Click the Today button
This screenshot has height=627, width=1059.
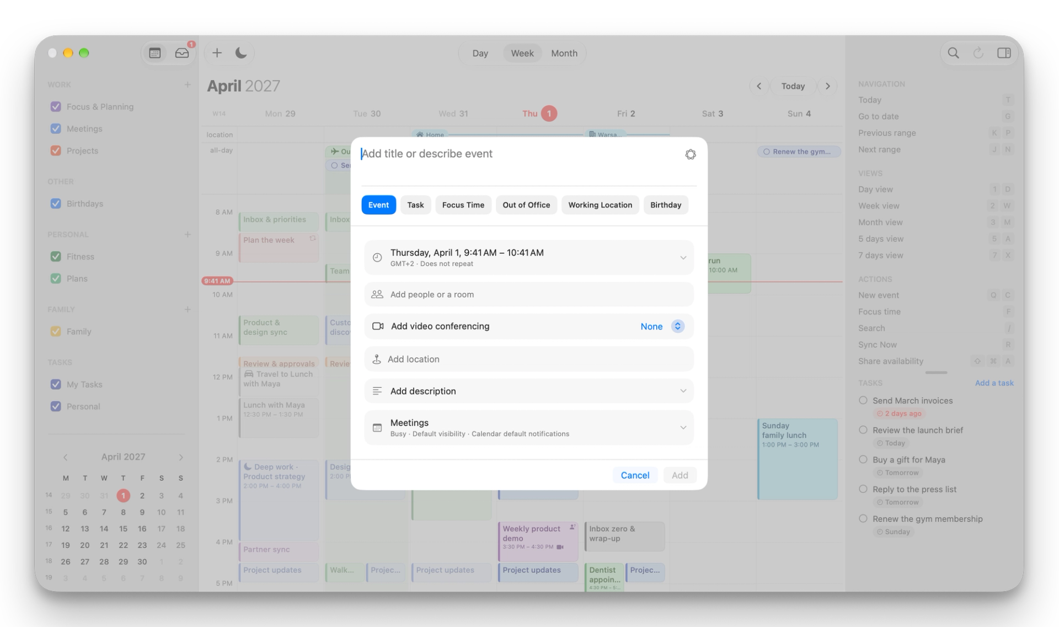(x=793, y=86)
